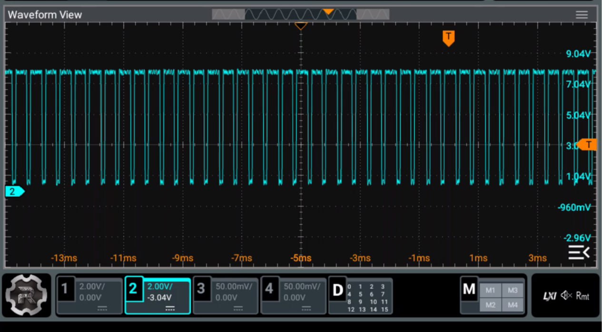Click the 9.04V vertical scale label
Image resolution: width=609 pixels, height=332 pixels.
pyautogui.click(x=578, y=54)
